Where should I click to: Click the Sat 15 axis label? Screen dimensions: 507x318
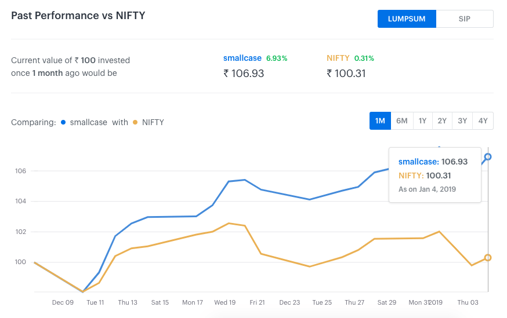tap(160, 302)
